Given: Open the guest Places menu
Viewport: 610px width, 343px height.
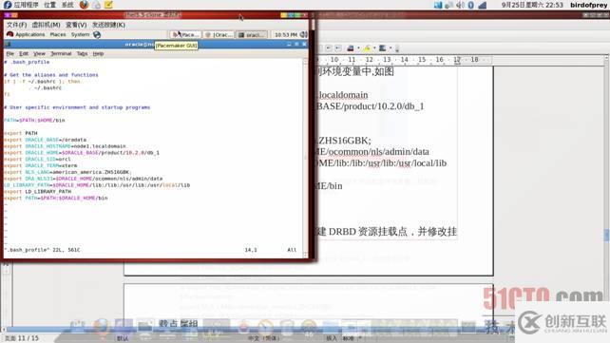Looking at the screenshot, I should pos(58,34).
